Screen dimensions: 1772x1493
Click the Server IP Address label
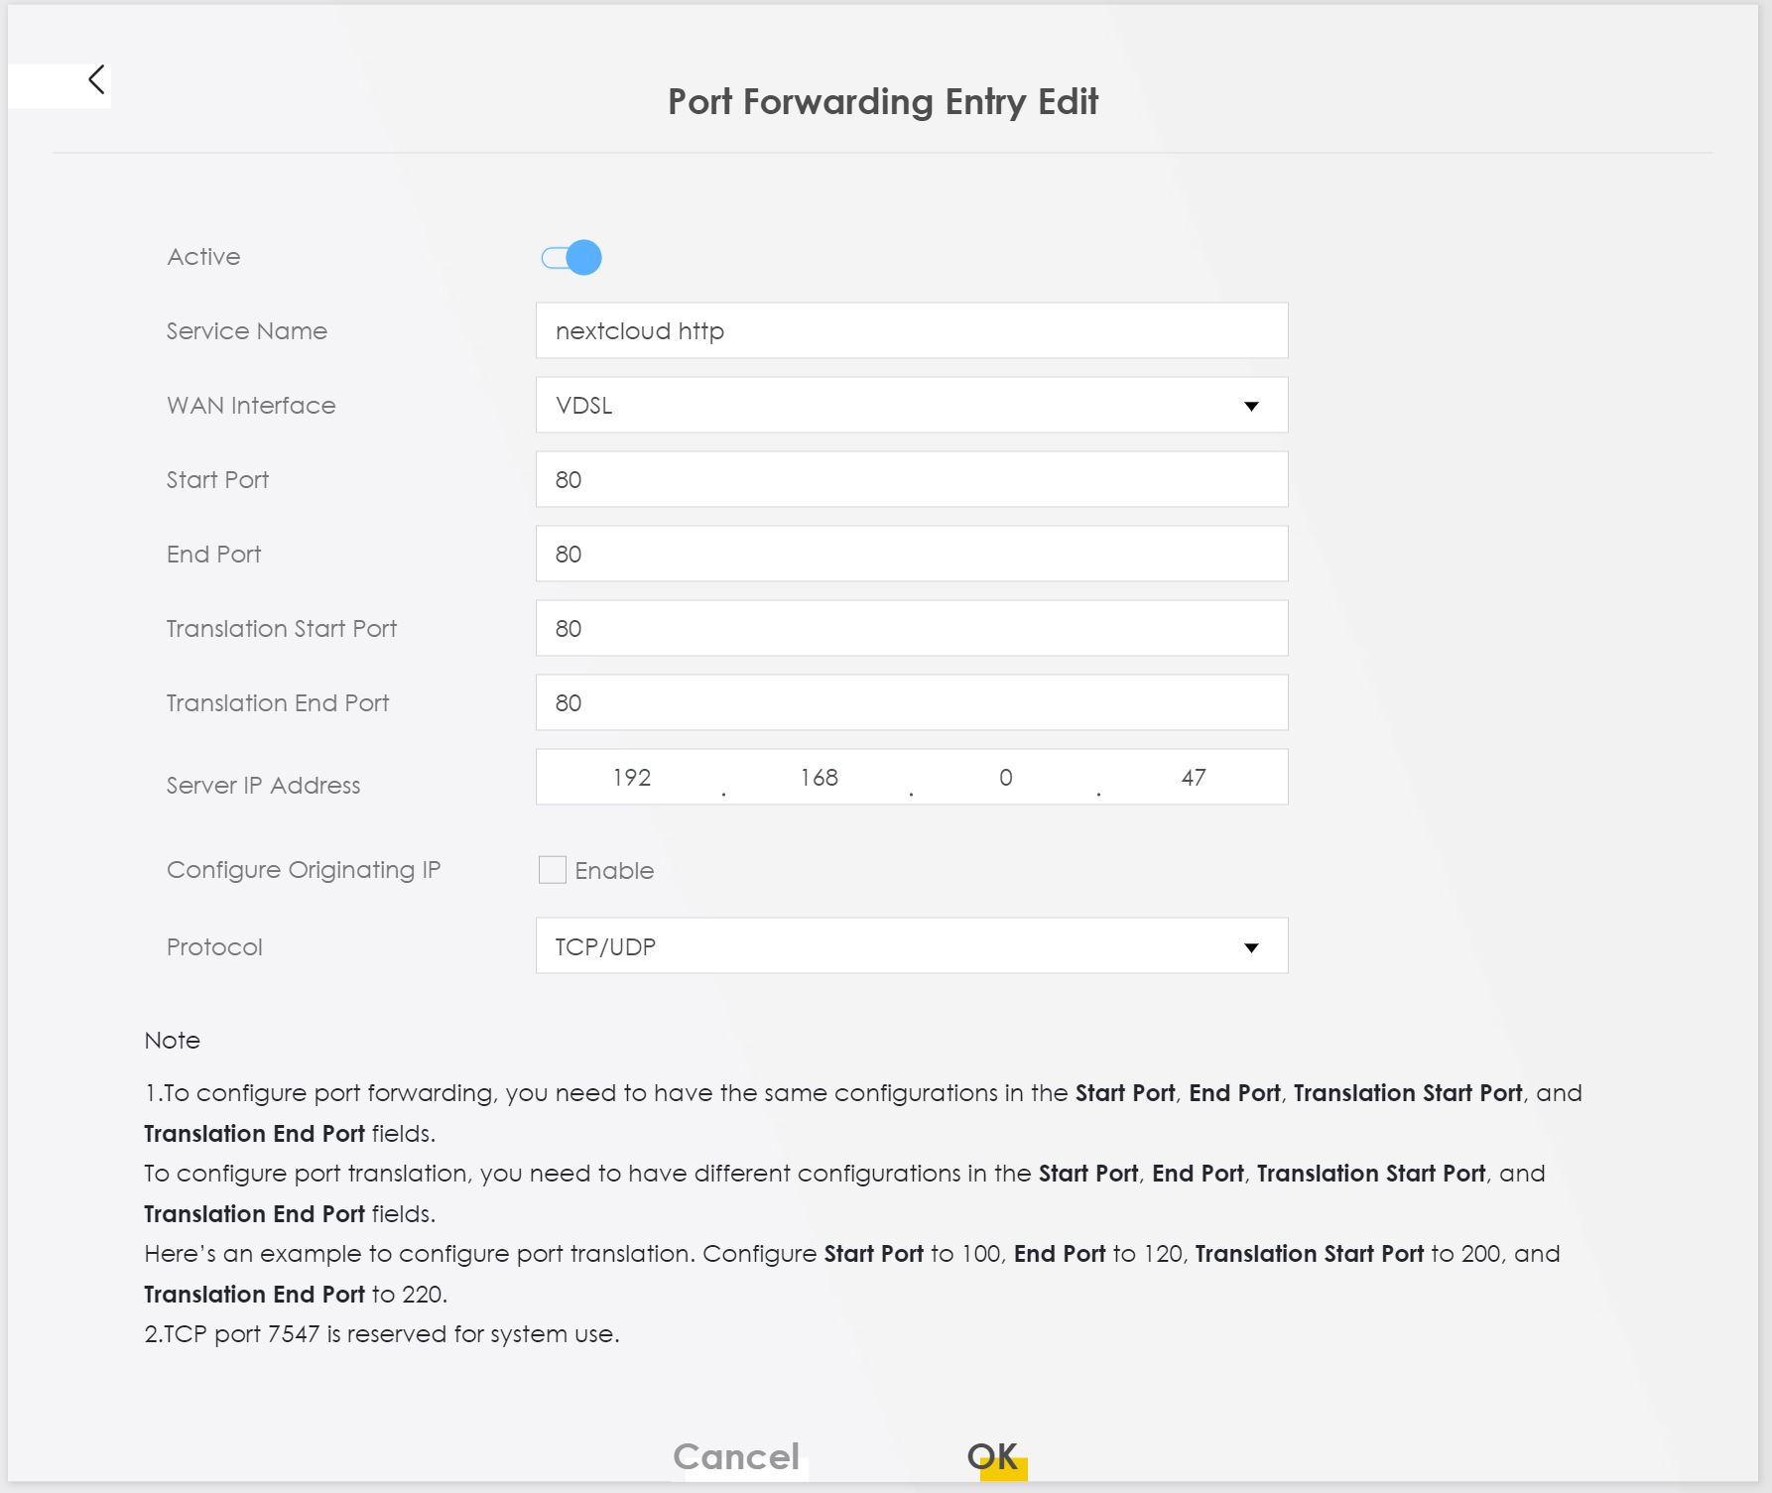263,786
